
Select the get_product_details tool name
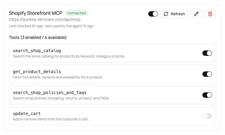37,71
